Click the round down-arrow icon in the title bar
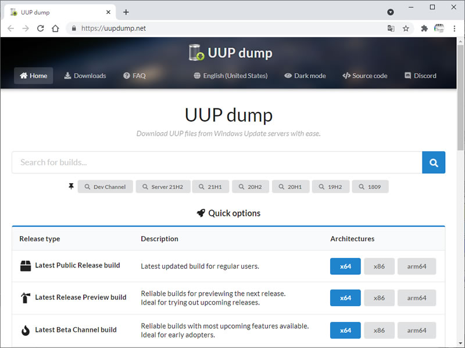This screenshot has width=465, height=348. [x=391, y=12]
